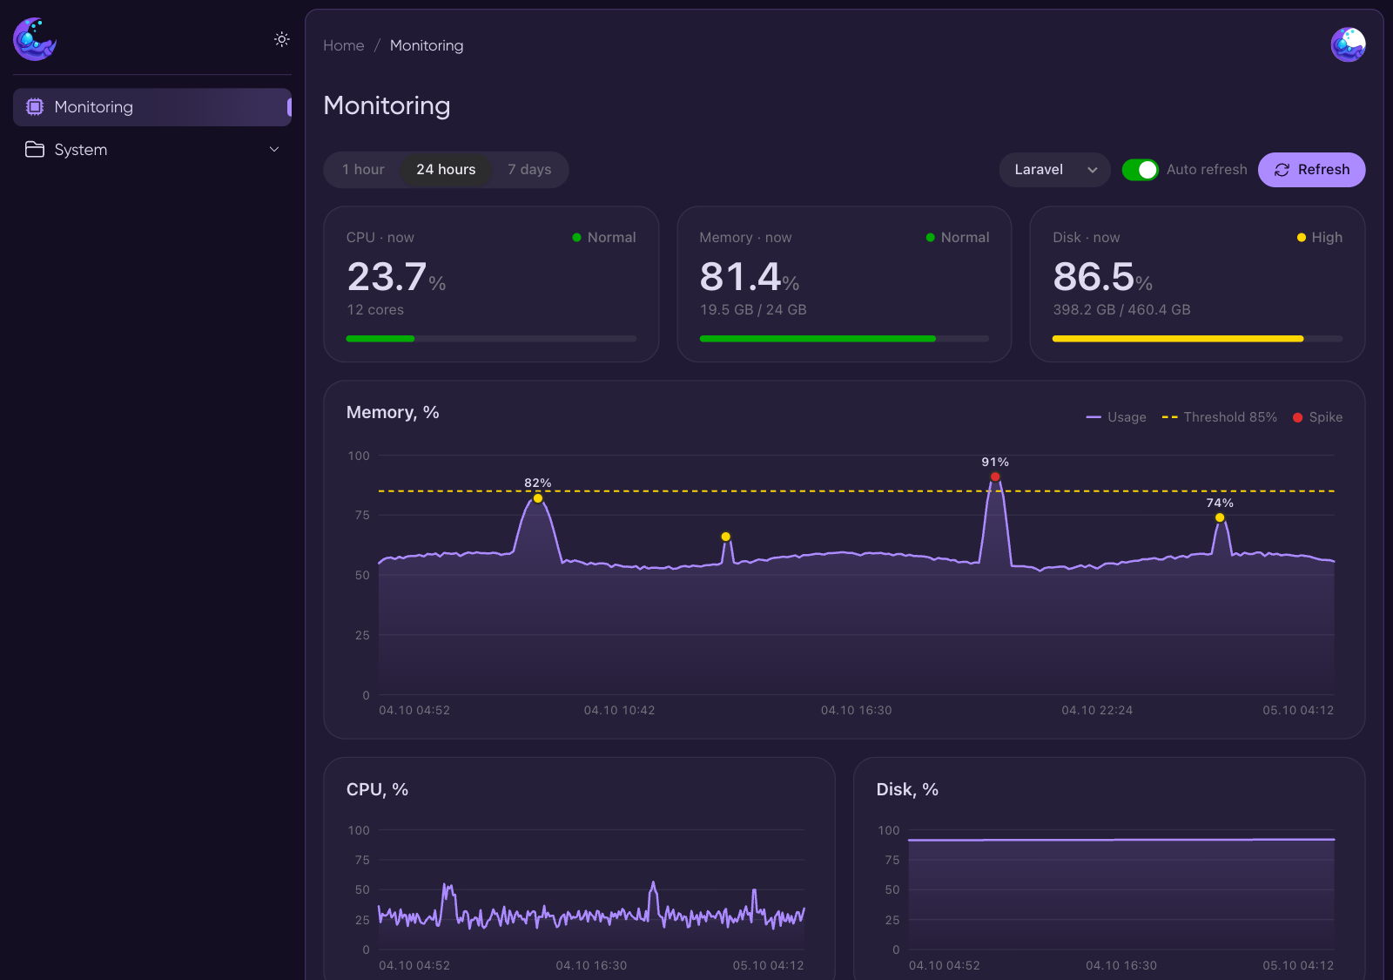The height and width of the screenshot is (980, 1393).
Task: Toggle Auto refresh switch off
Action: click(1140, 170)
